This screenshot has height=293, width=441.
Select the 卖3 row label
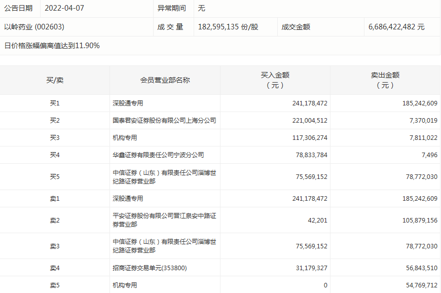55,246
